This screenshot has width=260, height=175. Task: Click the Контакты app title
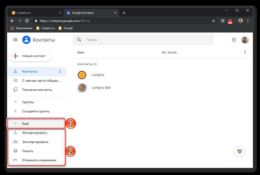(x=44, y=40)
